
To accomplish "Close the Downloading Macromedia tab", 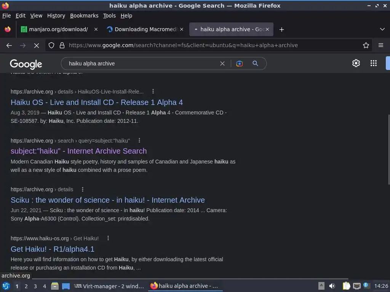I will tap(182, 29).
